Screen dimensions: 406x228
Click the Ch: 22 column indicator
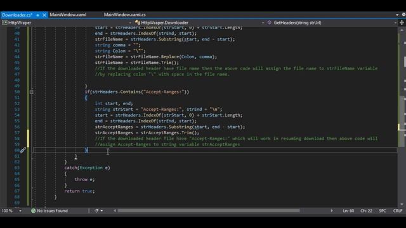pyautogui.click(x=366, y=211)
